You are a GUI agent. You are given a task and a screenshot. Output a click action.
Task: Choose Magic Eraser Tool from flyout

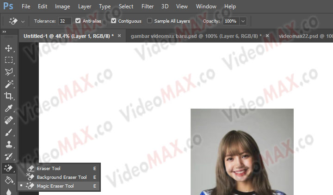click(59, 186)
